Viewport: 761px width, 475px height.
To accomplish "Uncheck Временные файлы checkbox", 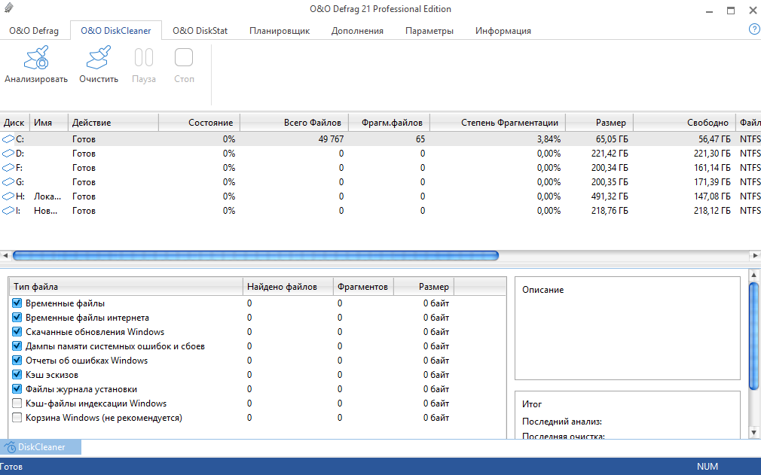I will pos(17,303).
